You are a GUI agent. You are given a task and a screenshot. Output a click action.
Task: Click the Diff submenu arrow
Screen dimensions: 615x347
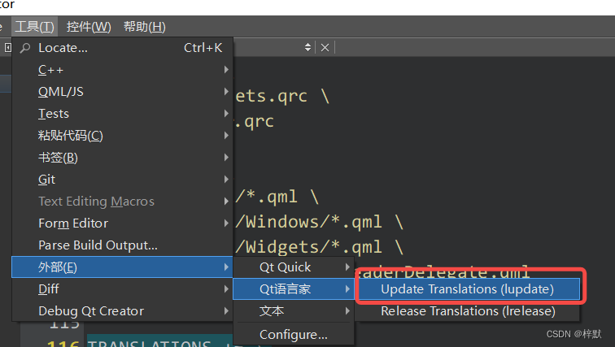[226, 289]
